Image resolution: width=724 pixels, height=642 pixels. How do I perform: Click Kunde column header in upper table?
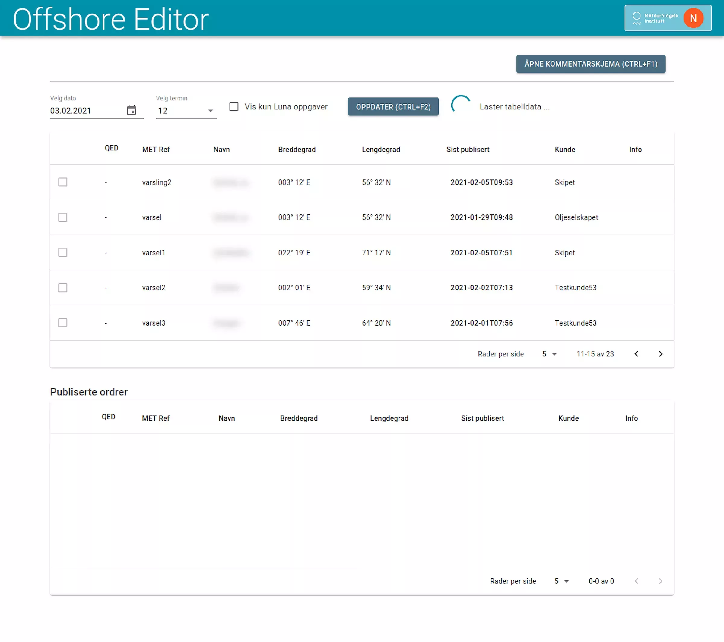tap(565, 150)
